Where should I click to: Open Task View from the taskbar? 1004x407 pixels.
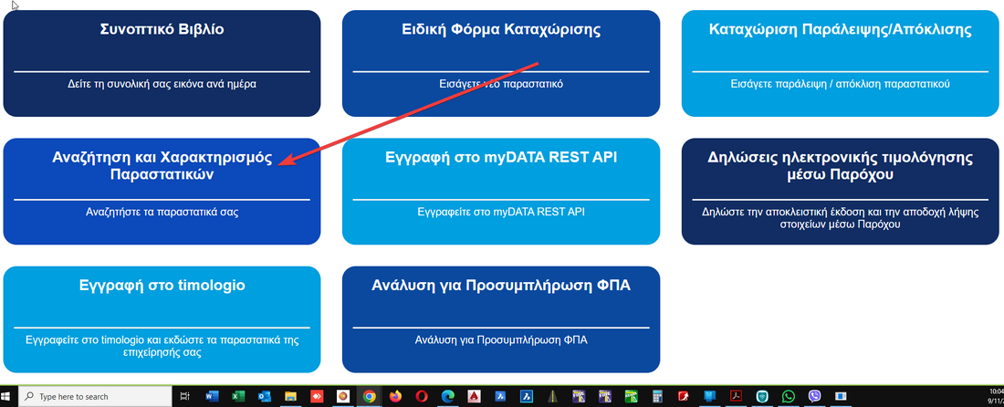[185, 397]
